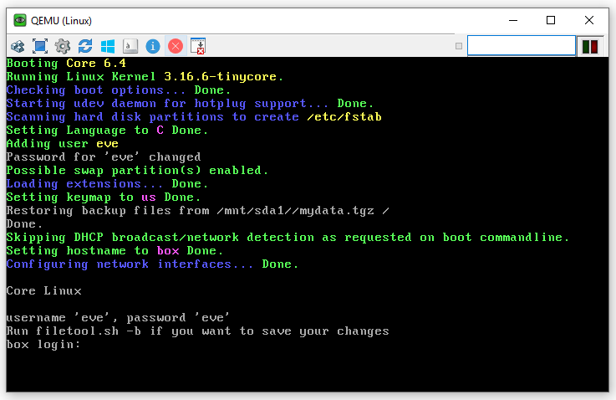The image size is (616, 400).
Task: Click the 'Booting Core 6.4' line
Action: tap(66, 64)
